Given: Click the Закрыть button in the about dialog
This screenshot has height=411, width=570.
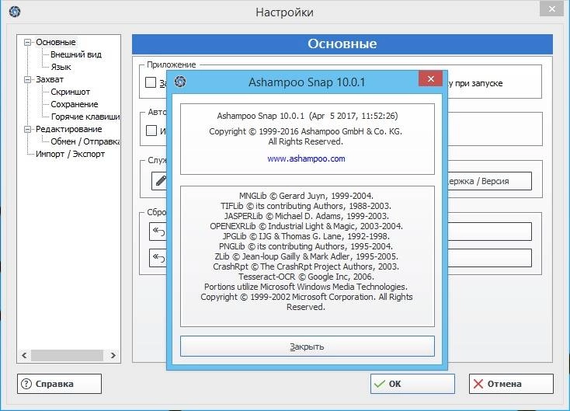Looking at the screenshot, I should coord(308,347).
